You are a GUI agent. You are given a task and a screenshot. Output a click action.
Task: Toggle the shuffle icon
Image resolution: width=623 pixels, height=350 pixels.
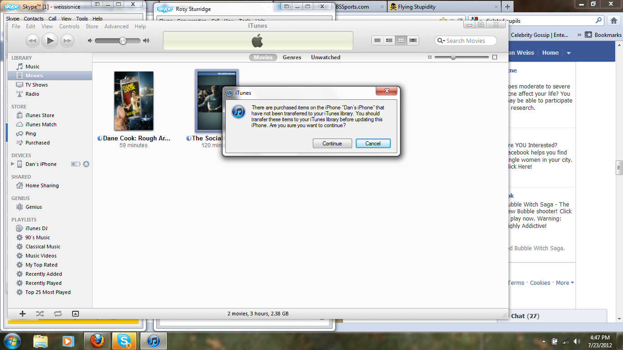(40, 314)
